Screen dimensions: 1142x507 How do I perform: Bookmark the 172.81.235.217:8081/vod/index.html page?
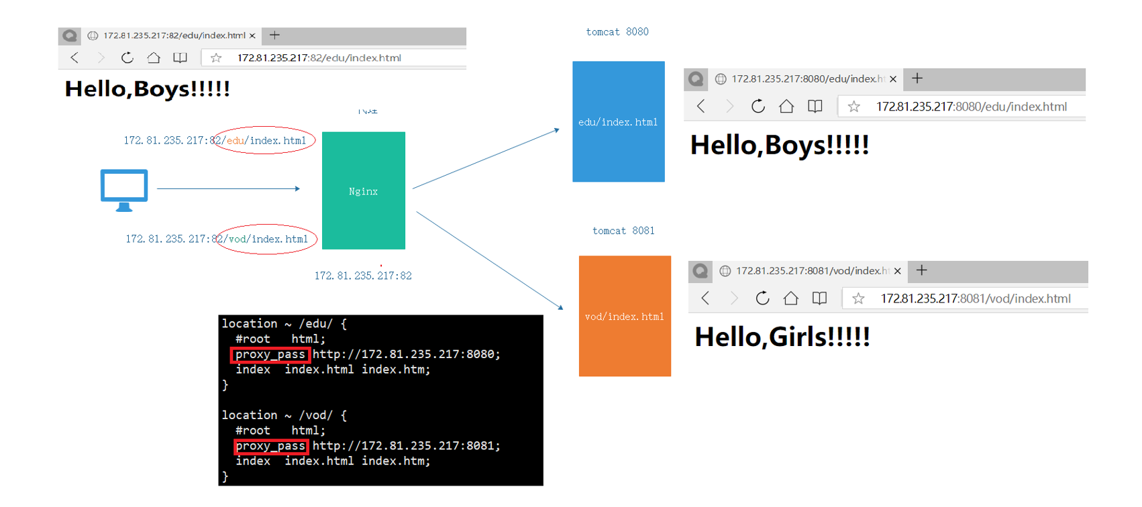858,298
